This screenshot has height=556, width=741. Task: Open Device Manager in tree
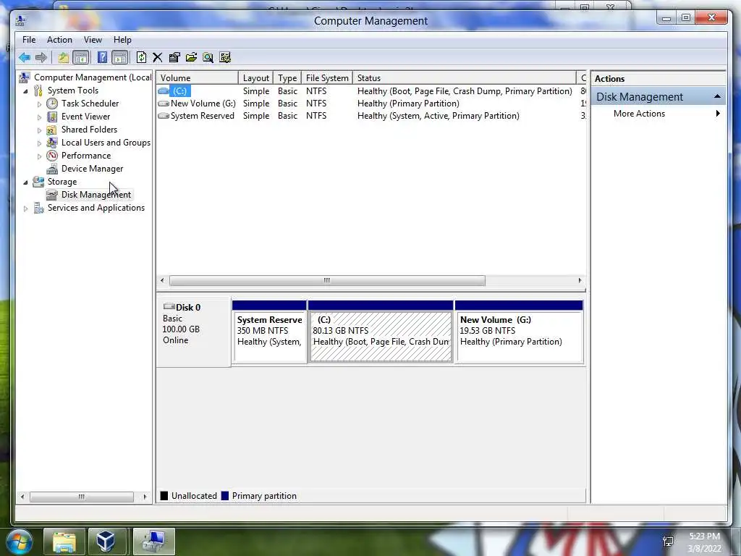pos(92,169)
